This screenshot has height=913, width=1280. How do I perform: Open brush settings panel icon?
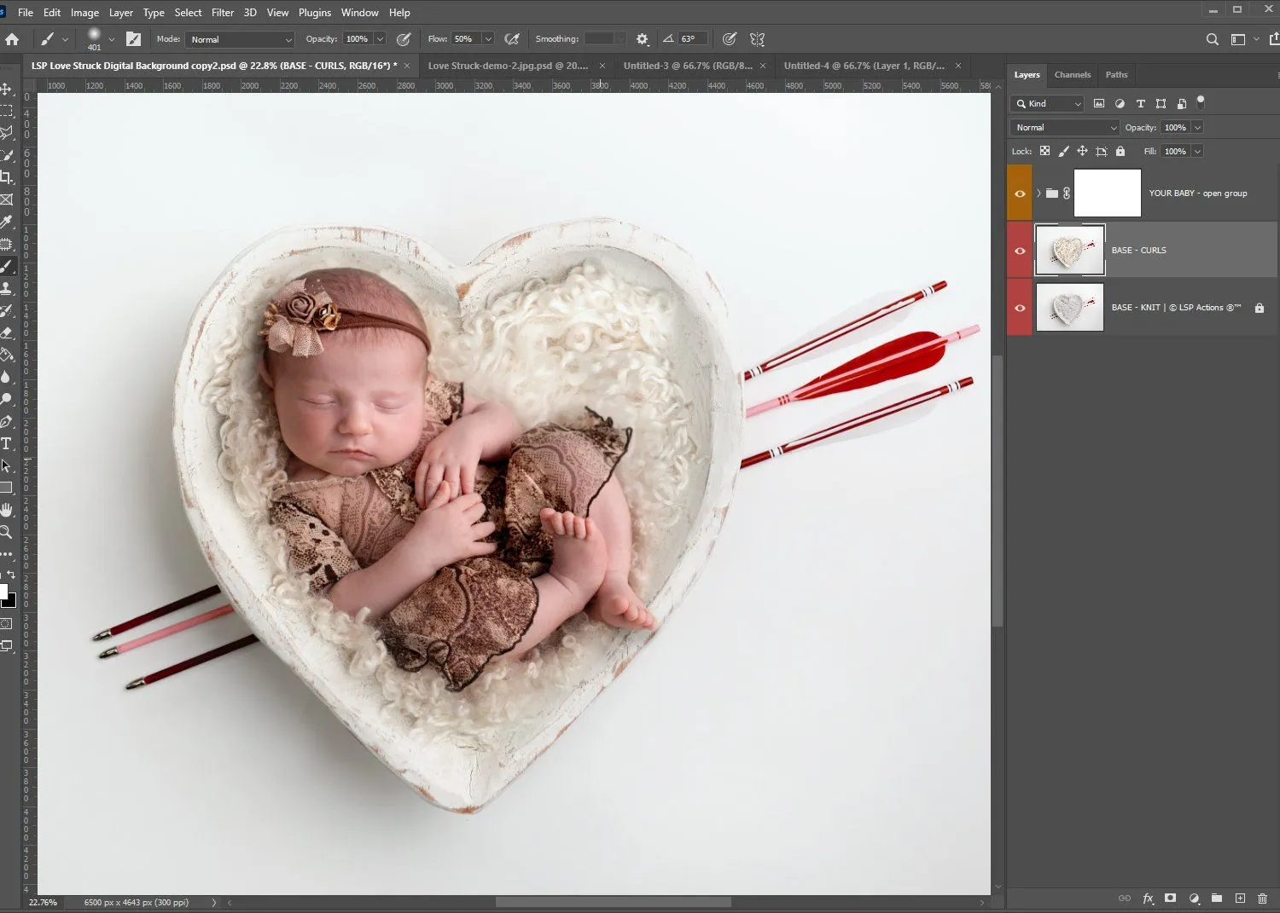(x=134, y=39)
